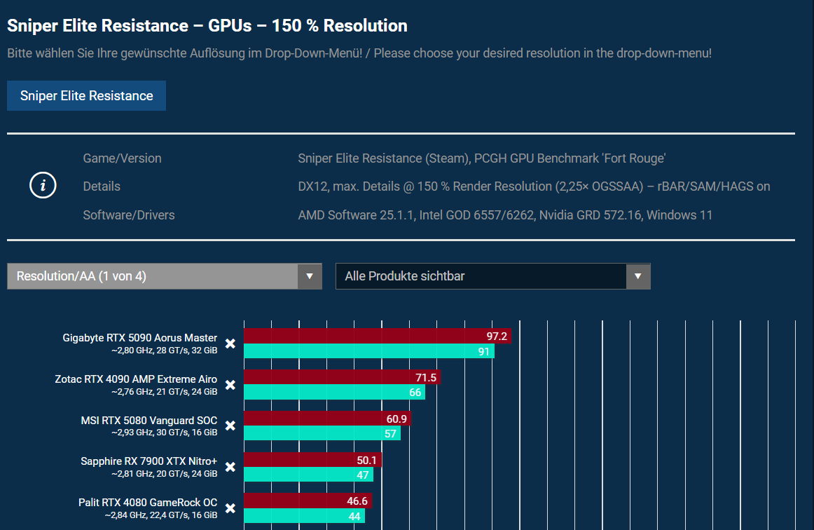The width and height of the screenshot is (814, 530).
Task: Click the Alle Produkte sichtbar arrow button
Action: (638, 276)
